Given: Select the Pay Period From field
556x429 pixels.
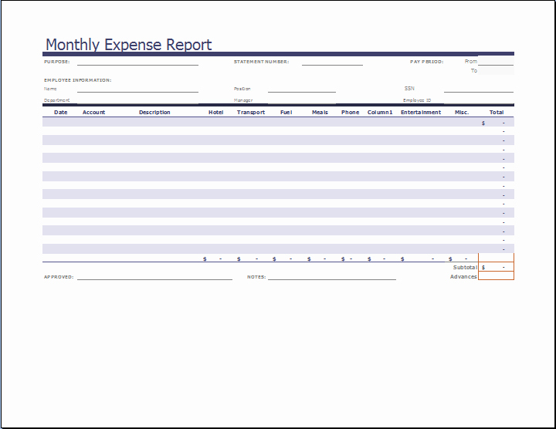Looking at the screenshot, I should (497, 61).
